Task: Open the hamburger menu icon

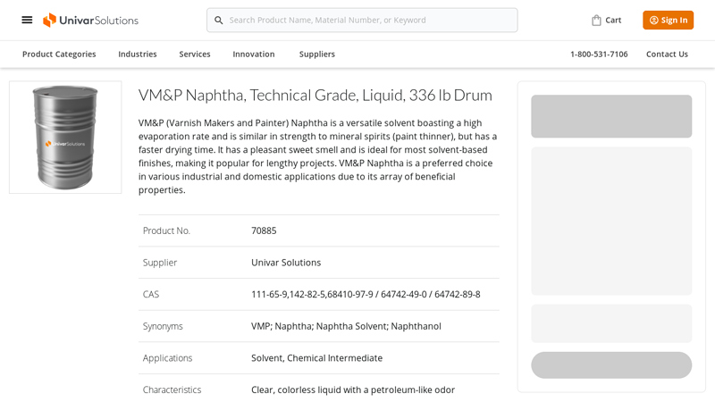Action: tap(27, 20)
